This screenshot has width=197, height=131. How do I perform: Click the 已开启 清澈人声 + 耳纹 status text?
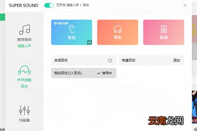pos(73,5)
